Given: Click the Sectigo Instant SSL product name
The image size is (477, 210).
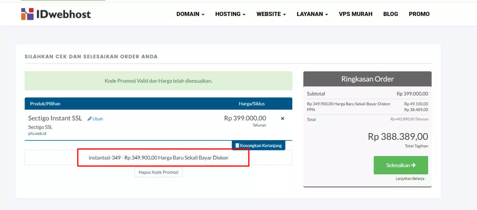Looking at the screenshot, I should click(x=55, y=118).
